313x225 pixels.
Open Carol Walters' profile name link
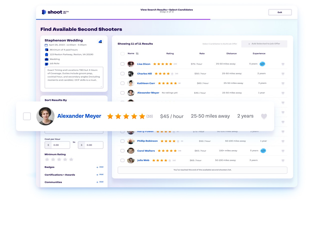coord(146,151)
